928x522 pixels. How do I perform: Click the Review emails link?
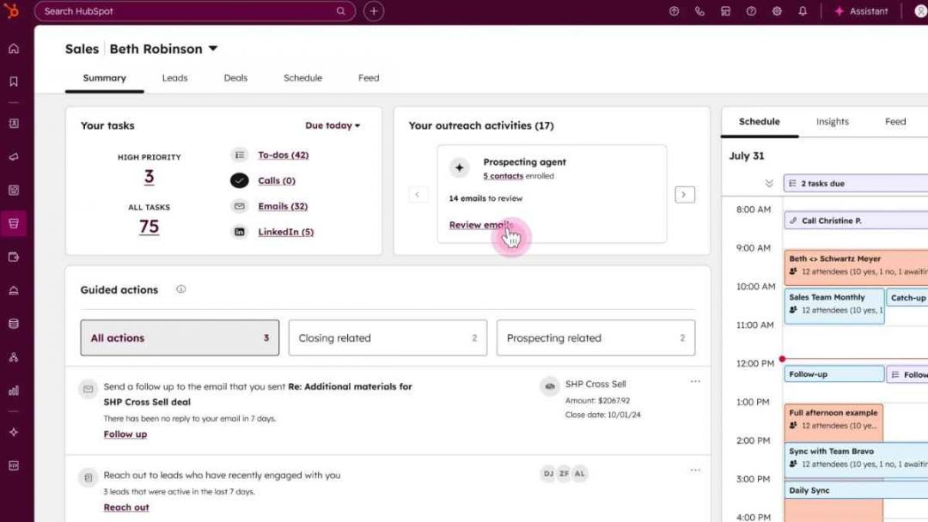coord(480,225)
